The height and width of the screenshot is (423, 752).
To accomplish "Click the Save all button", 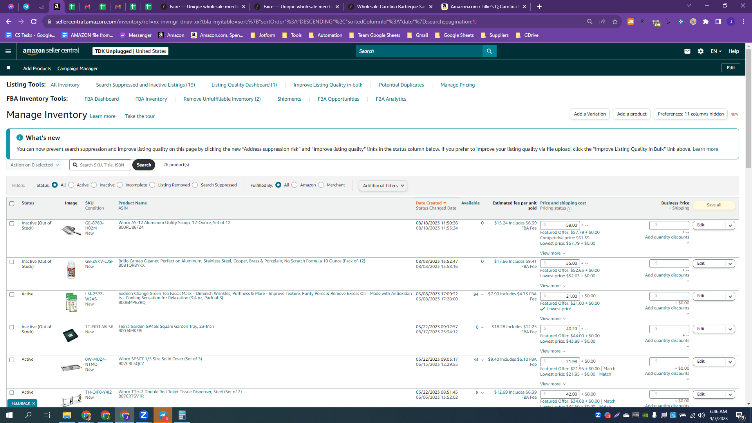I will tap(714, 205).
